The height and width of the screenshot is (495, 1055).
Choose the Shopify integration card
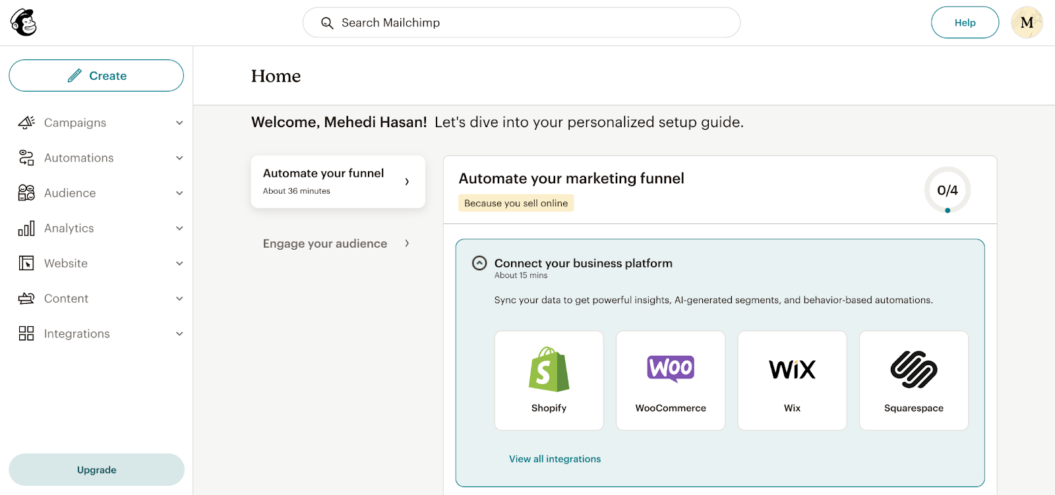[x=549, y=380]
